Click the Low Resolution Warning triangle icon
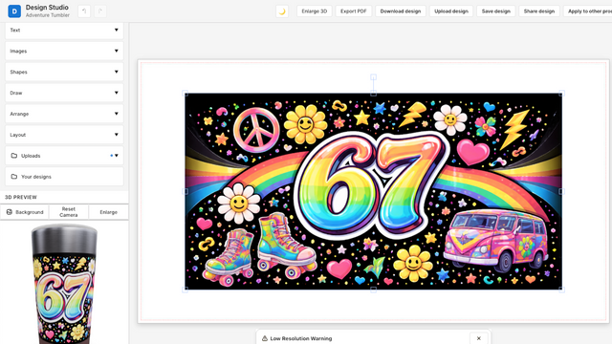The image size is (612, 344). (265, 338)
